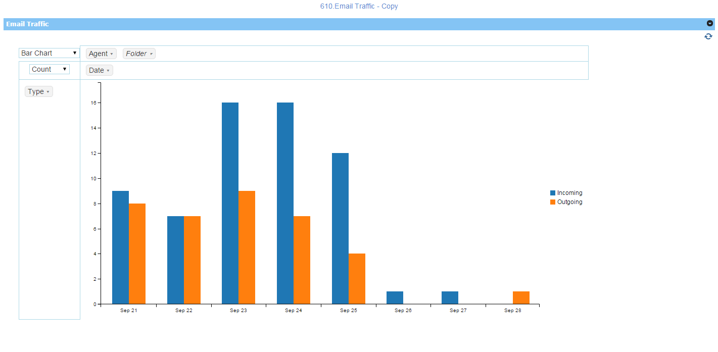Open the Type attribute filter arrow
The width and height of the screenshot is (718, 352).
48,92
